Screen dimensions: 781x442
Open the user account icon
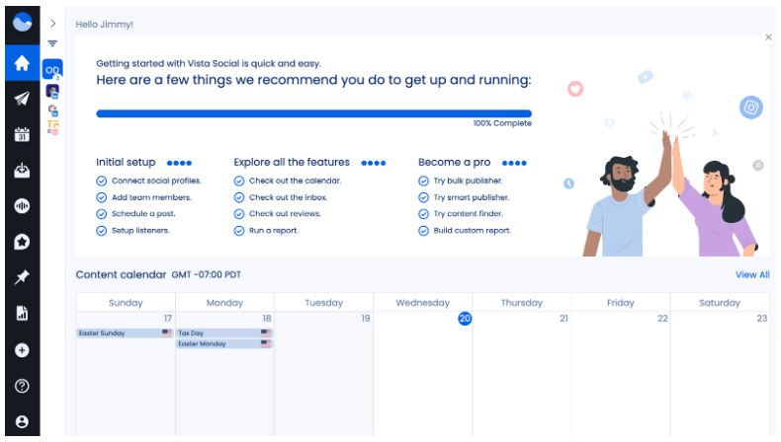pos(22,421)
